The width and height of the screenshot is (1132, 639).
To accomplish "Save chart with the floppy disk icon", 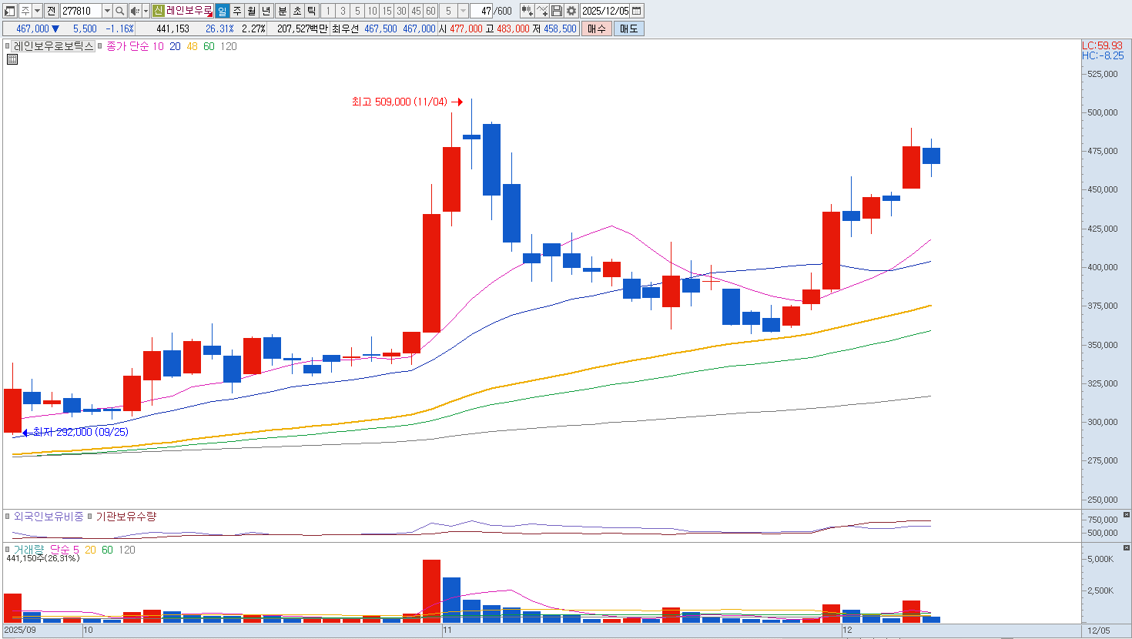I will [x=557, y=11].
